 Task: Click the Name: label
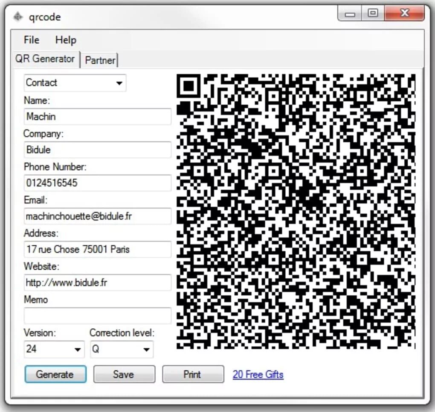[37, 100]
